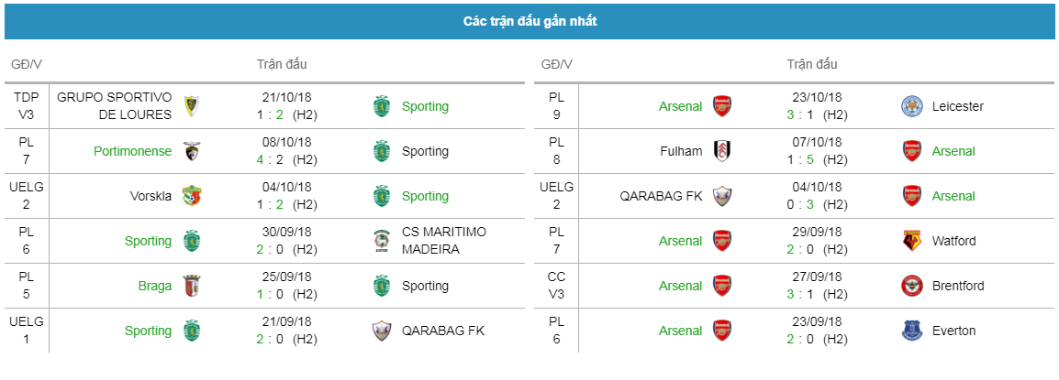Click the Brentford club crest

pos(912,286)
